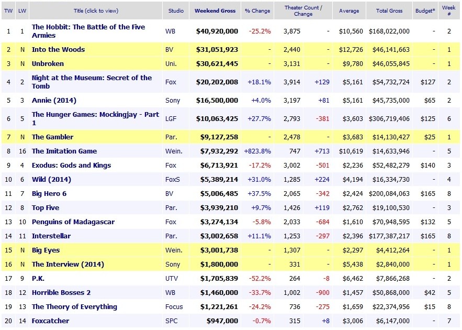This screenshot has width=462, height=330.
Task: Open The Hobbit: Battle of the Five Armies
Action: 88,31
